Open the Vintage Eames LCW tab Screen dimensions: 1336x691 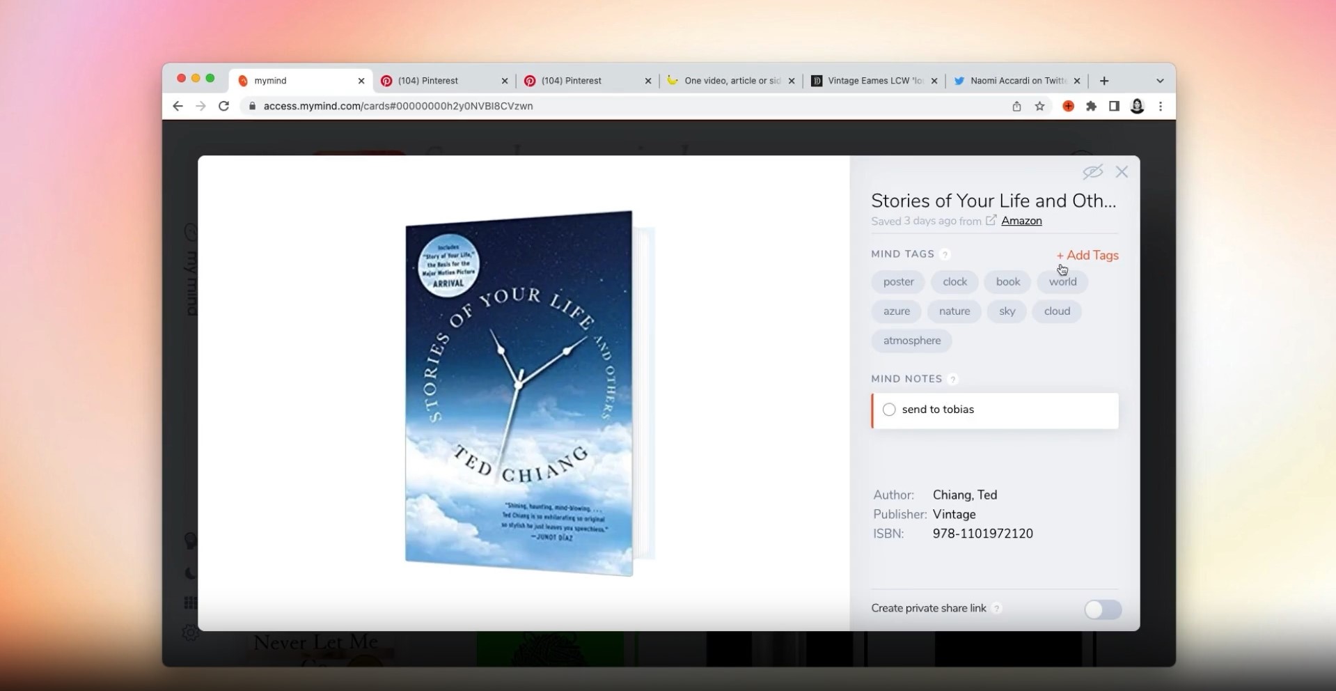point(876,81)
